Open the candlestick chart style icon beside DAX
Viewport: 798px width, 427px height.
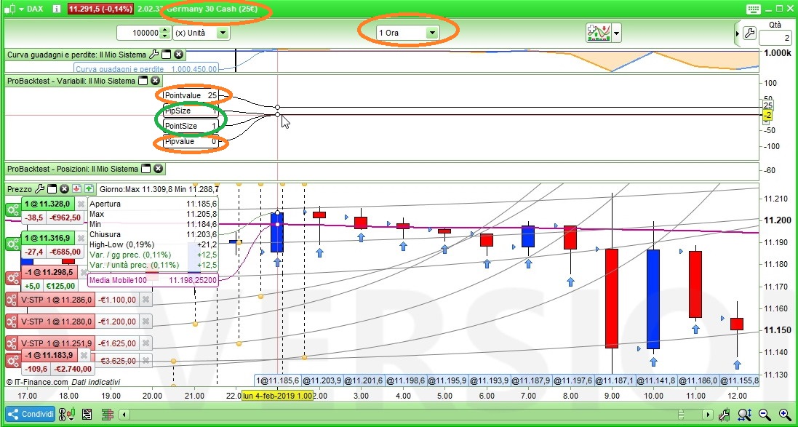(x=10, y=9)
